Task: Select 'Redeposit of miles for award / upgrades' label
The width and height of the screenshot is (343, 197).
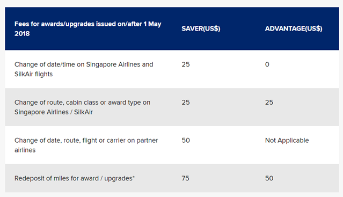Action: click(x=75, y=178)
